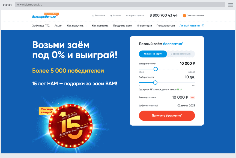The height and width of the screenshot is (158, 236).
Task: Click the Быстроденьги logo
Action: click(46, 16)
